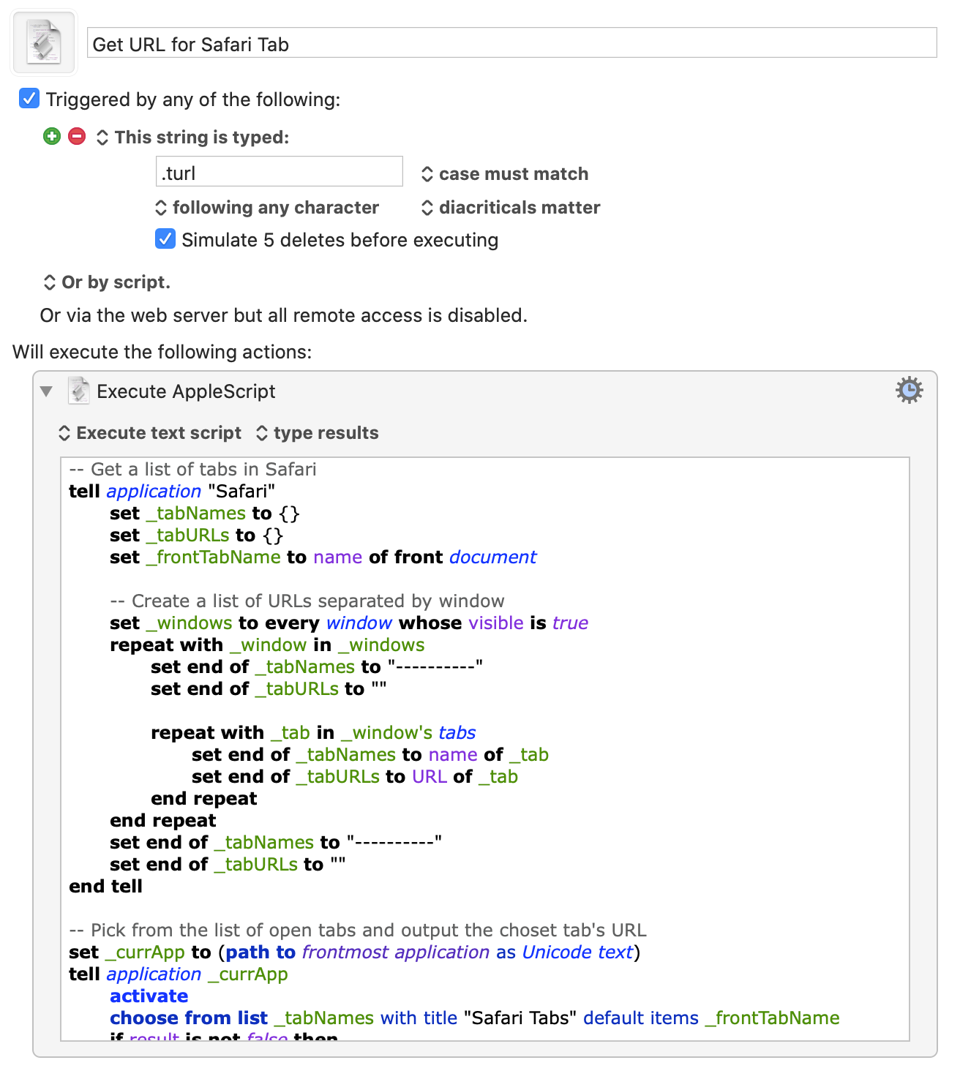Viewport: 960px width, 1071px height.
Task: Click the 'end tell' line in script
Action: (x=106, y=887)
